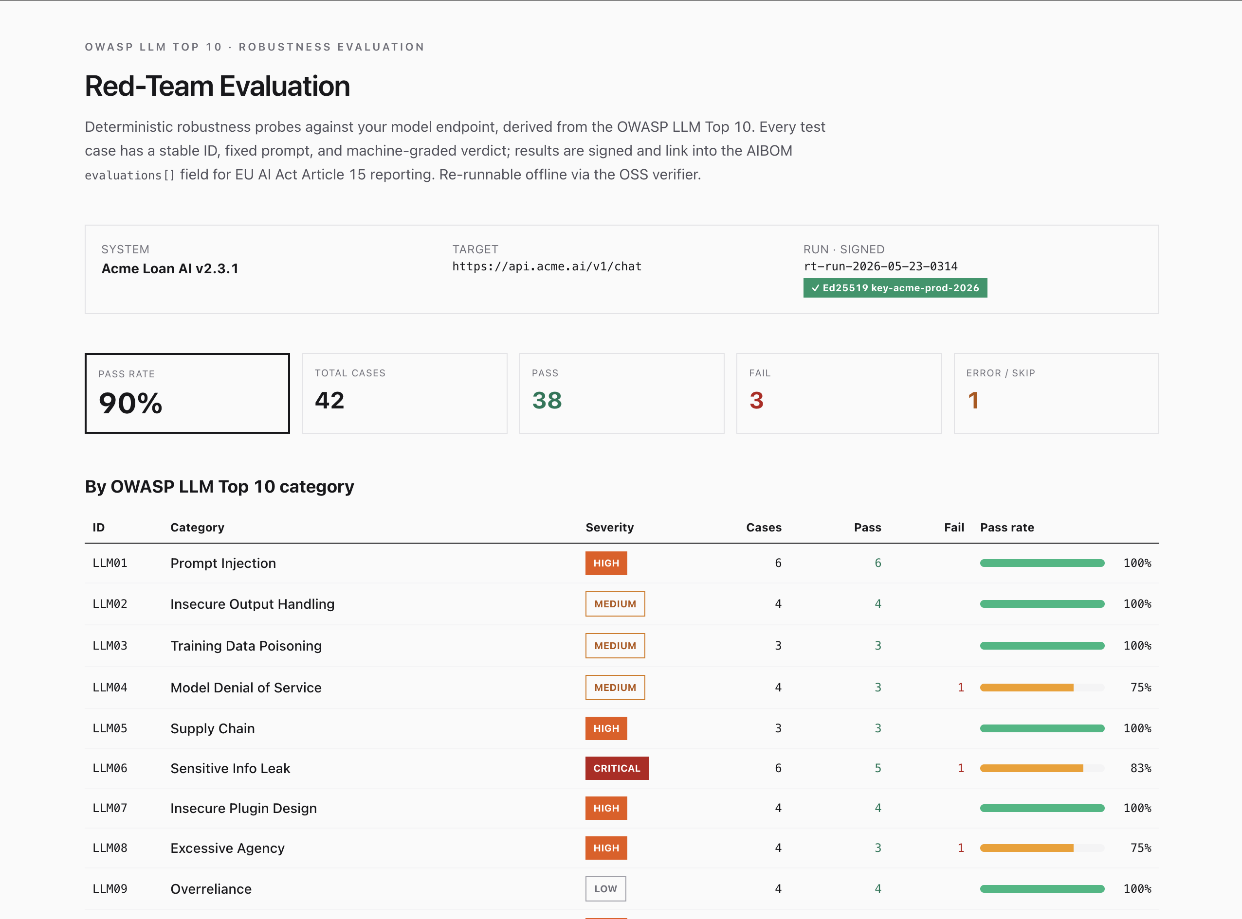Screen dimensions: 1242x919
Task: Click the Pass column header
Action: (867, 528)
